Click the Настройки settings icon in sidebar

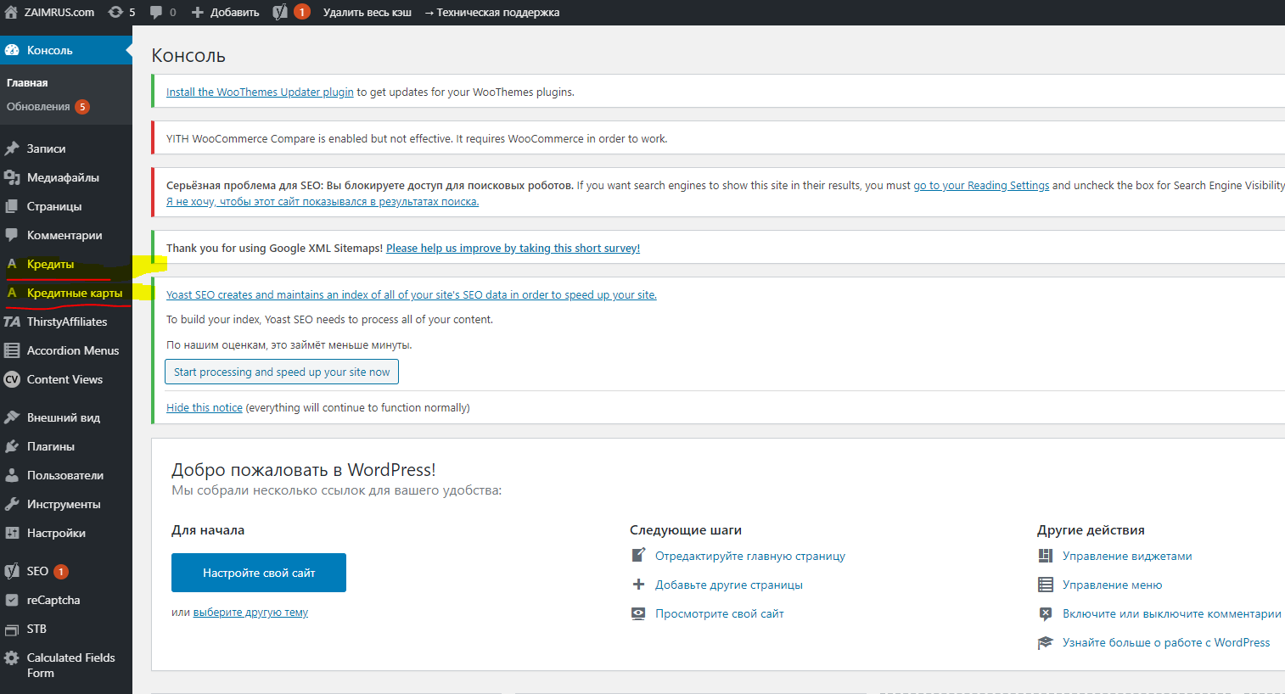(12, 533)
